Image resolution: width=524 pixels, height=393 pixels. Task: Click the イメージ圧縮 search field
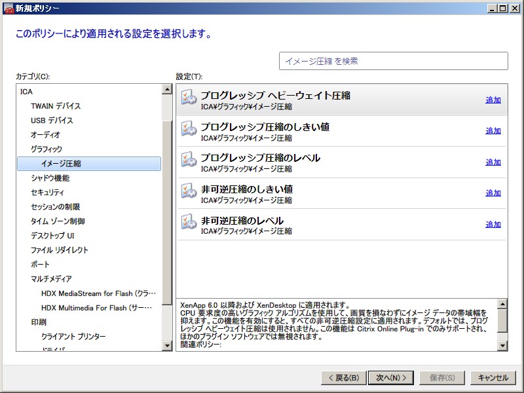393,61
